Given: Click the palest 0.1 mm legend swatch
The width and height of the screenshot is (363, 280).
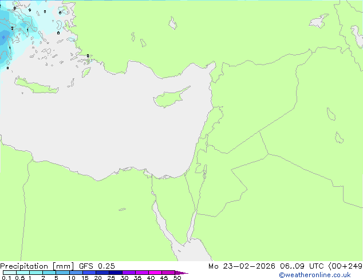Looking at the screenshot, I should (10, 273).
